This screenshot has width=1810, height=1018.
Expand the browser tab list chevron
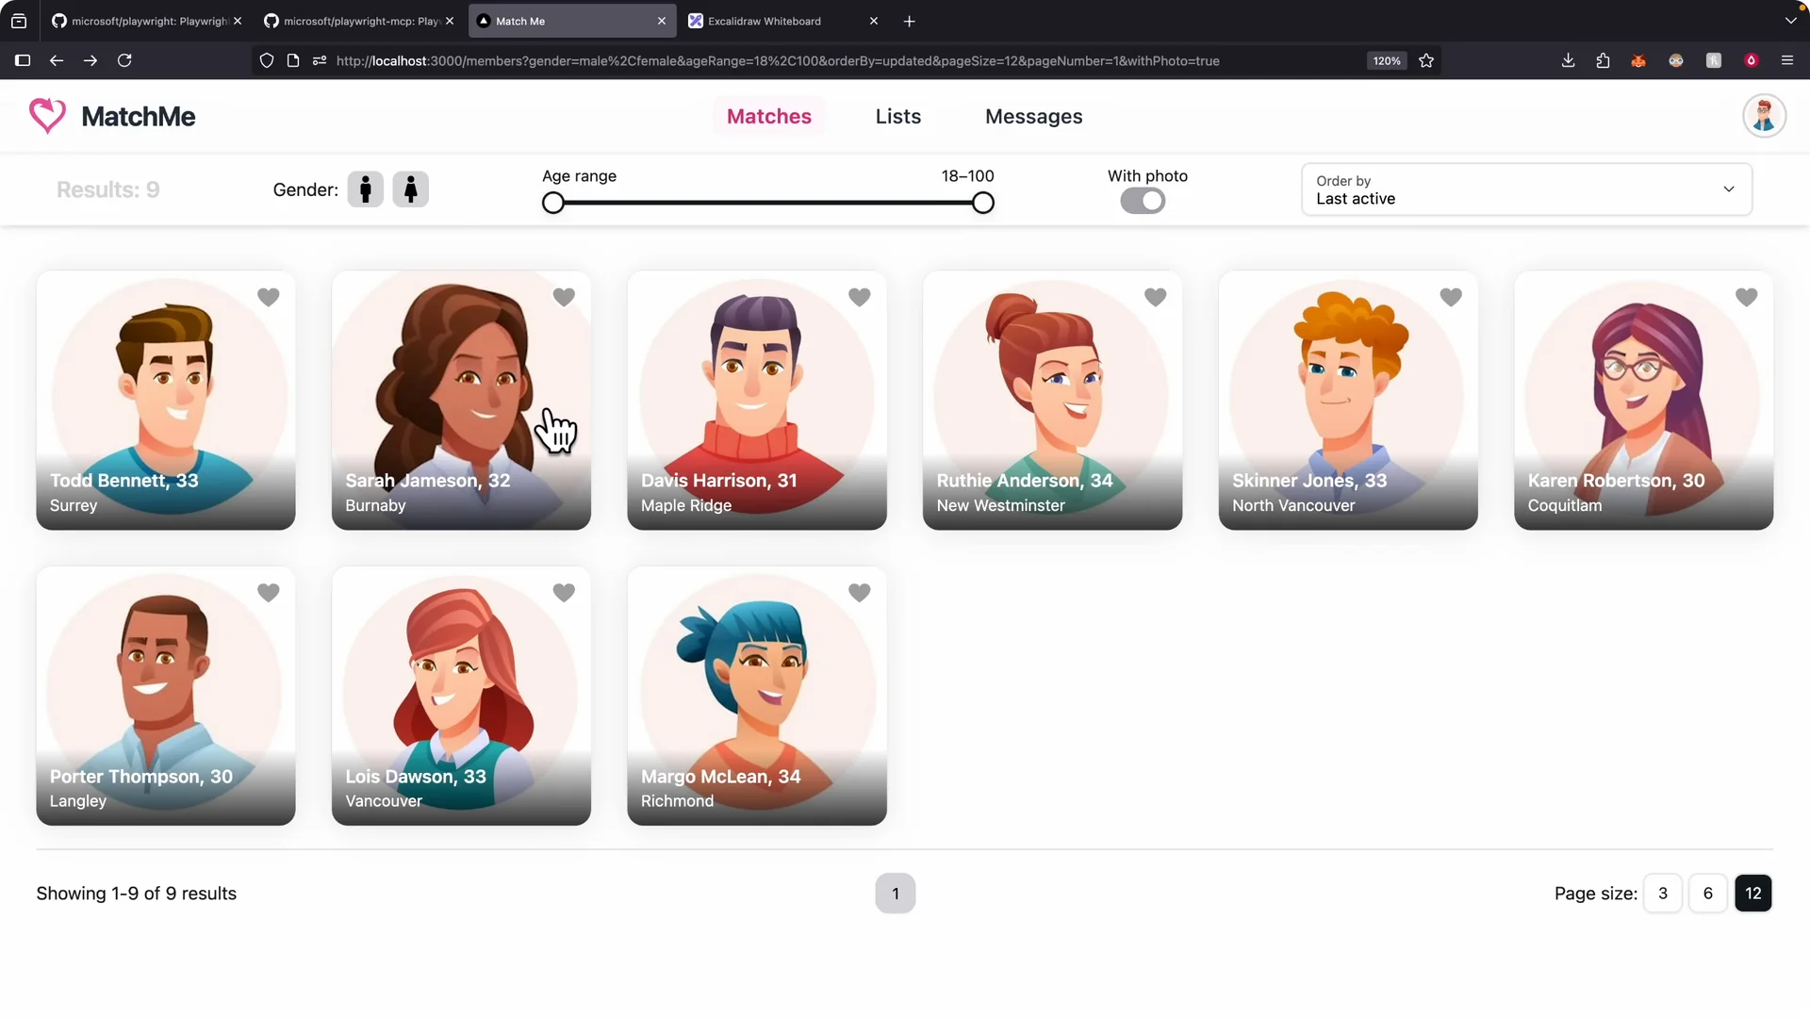(1790, 21)
